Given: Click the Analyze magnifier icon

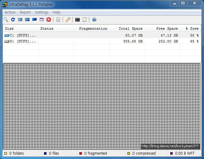Looking at the screenshot, I should click(x=6, y=20).
